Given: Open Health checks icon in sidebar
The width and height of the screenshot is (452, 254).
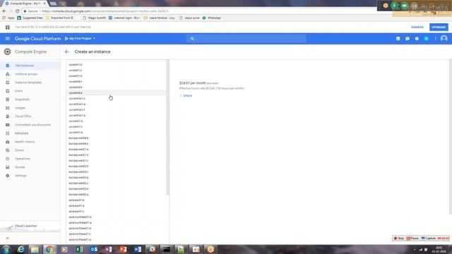Looking at the screenshot, I should [8, 142].
